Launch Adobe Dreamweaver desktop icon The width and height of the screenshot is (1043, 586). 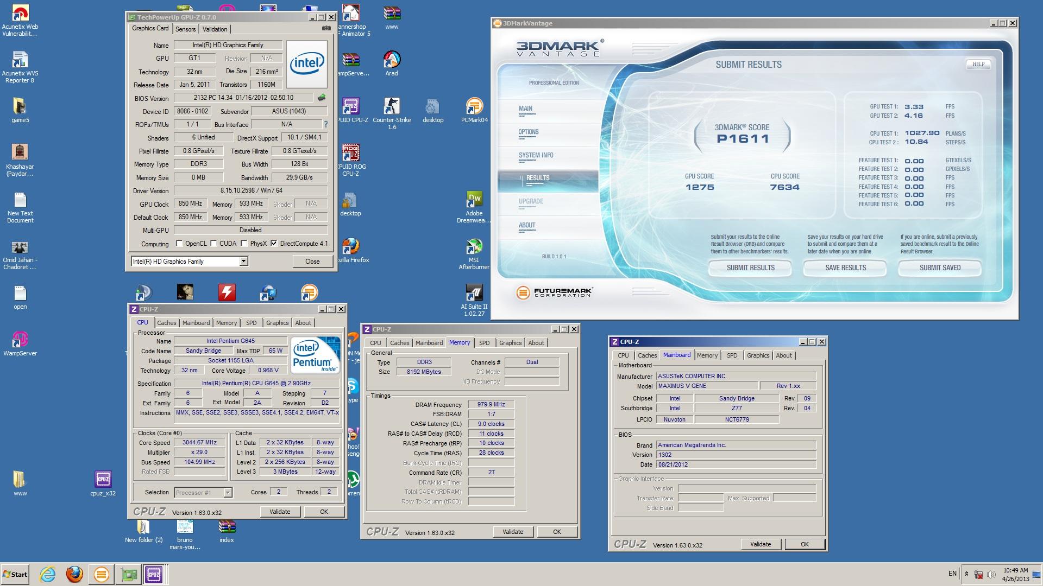(x=474, y=207)
